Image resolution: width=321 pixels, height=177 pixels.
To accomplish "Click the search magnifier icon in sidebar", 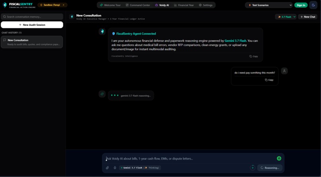I will pyautogui.click(x=4, y=17).
